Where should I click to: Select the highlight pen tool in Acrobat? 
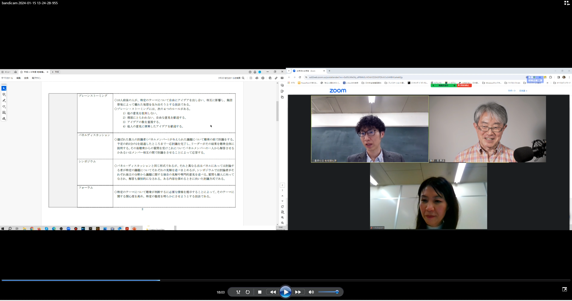click(4, 100)
